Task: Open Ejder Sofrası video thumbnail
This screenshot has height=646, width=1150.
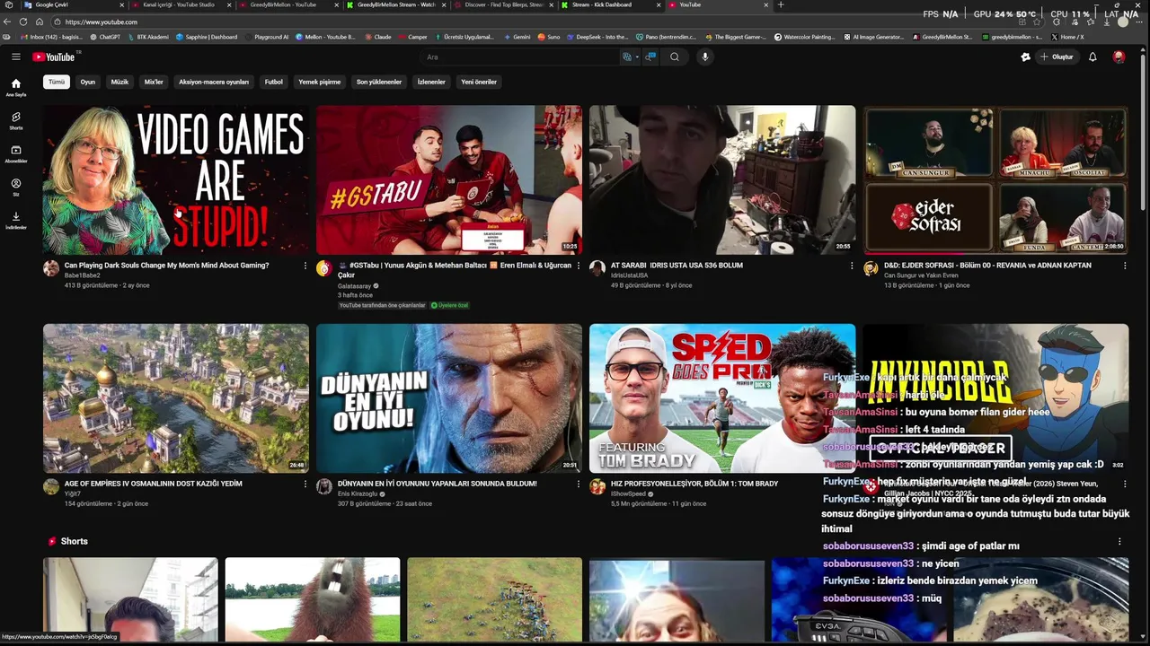Action: point(995,179)
